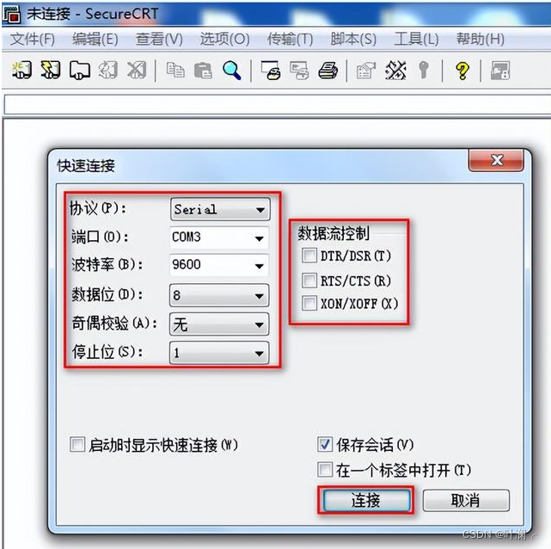Open Session Options toolbar icon
This screenshot has height=549, width=551.
coord(366,70)
